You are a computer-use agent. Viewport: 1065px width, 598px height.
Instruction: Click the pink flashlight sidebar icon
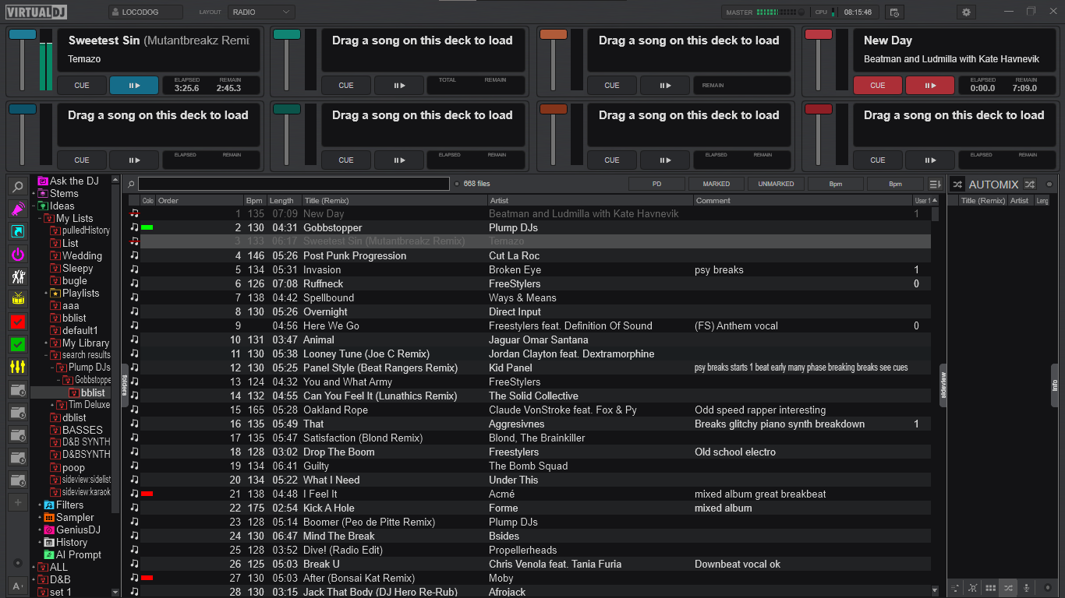(17, 209)
